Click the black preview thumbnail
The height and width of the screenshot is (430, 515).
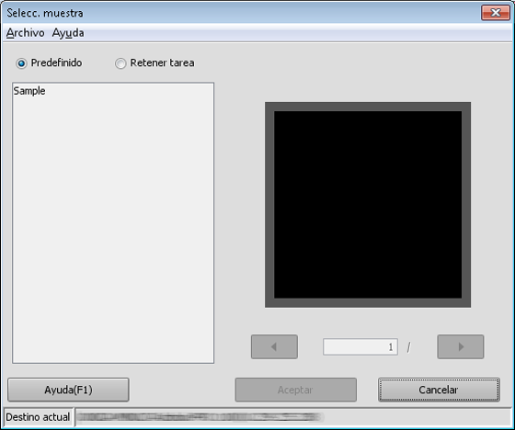[x=368, y=205]
